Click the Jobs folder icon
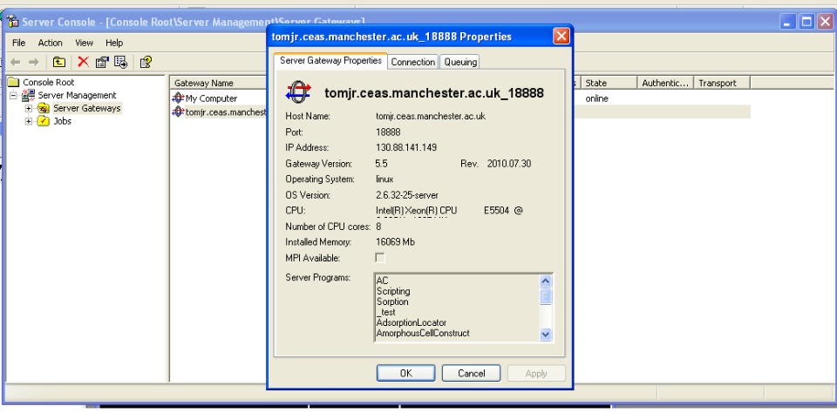This screenshot has width=837, height=413. pos(44,121)
